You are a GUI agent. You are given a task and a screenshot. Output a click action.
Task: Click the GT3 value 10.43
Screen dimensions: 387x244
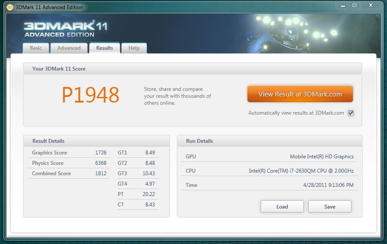tap(148, 173)
